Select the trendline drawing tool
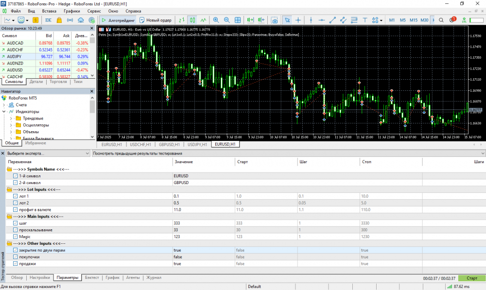 coord(333,20)
